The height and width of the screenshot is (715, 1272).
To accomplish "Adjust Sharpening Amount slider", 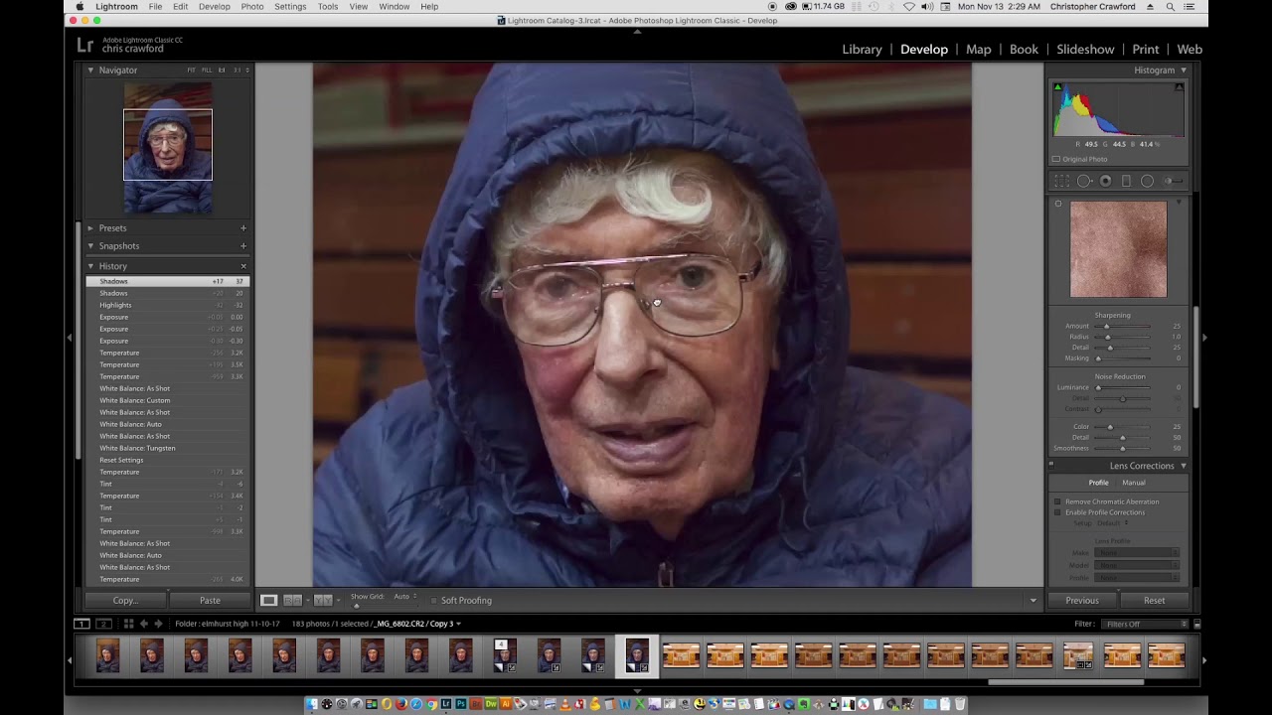I will coord(1106,326).
